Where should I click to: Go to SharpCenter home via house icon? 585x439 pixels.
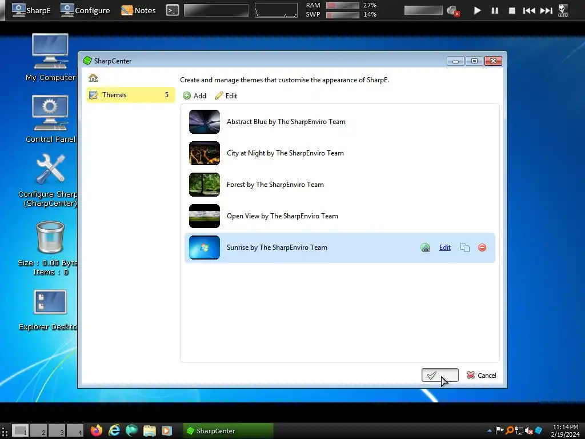(93, 78)
